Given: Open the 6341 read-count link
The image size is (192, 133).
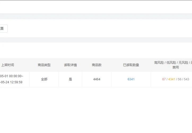Looking at the screenshot, I should pyautogui.click(x=131, y=79).
